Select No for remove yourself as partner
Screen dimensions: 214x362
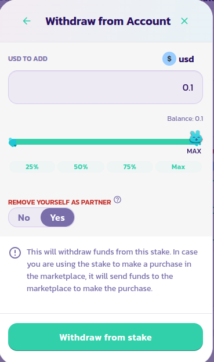point(24,218)
